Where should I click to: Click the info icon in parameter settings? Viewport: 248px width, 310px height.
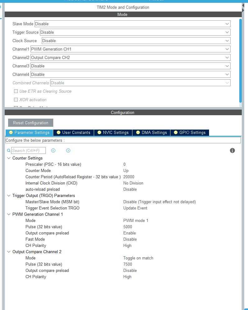(x=232, y=150)
